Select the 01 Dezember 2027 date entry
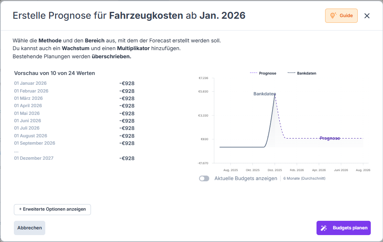The image size is (383, 242). (33, 158)
